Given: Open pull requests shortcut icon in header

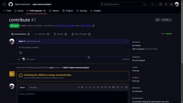Looking at the screenshot, I should (x=166, y=4).
